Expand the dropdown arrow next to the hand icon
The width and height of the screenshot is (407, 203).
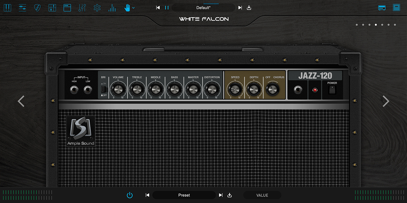(x=134, y=8)
